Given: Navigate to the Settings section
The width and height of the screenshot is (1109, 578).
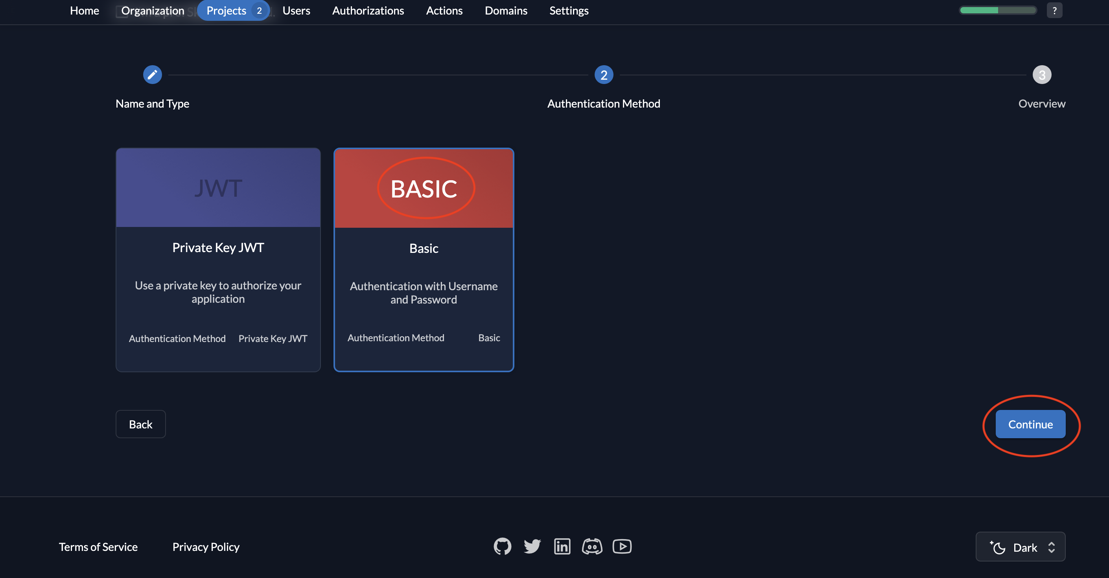Looking at the screenshot, I should (x=569, y=9).
